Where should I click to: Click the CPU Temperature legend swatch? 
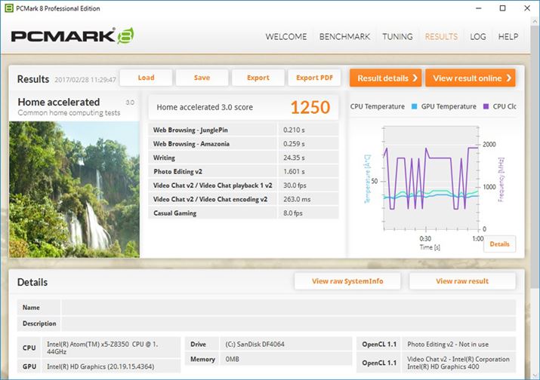point(351,107)
